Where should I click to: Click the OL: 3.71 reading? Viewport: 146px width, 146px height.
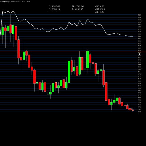(100, 12)
